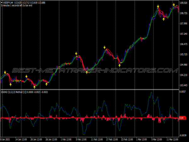Select the yellow down arrow above the 17 Feb peak
Screen dimensions: 189x142
pyautogui.click(x=104, y=47)
